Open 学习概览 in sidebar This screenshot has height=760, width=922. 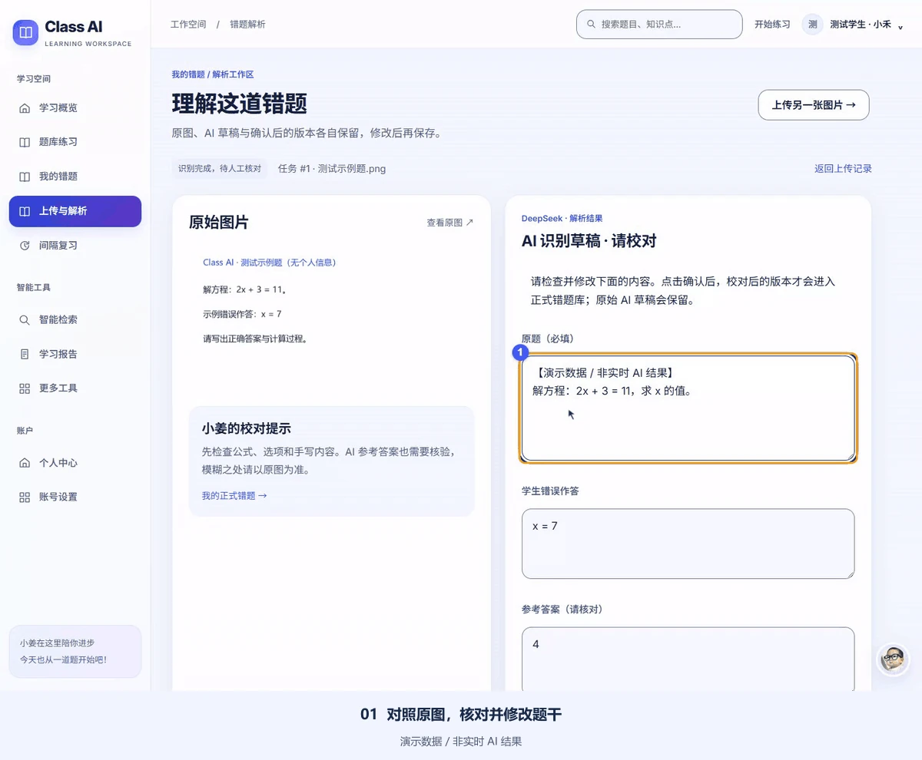(x=75, y=108)
